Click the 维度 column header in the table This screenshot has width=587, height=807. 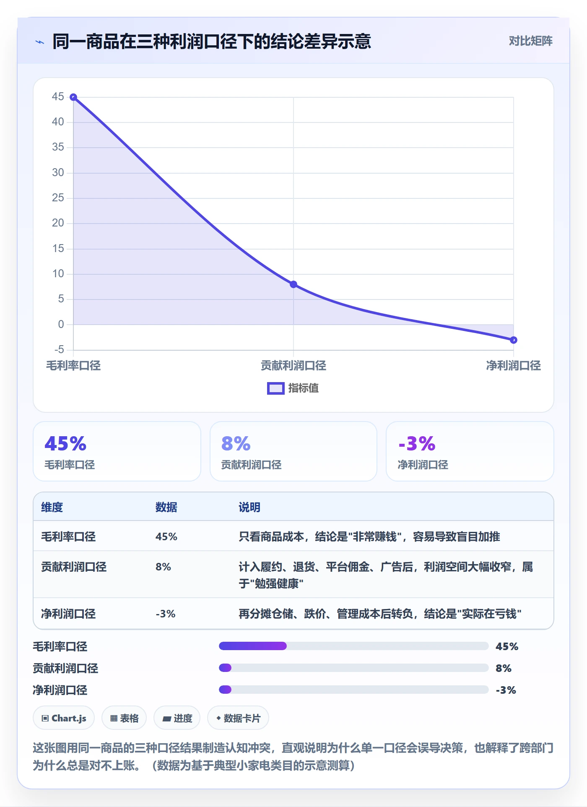pos(52,508)
